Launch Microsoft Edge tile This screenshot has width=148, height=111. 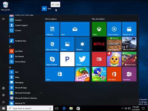(52, 44)
